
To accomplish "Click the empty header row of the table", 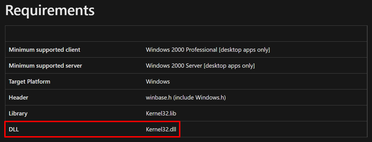I will (x=186, y=34).
